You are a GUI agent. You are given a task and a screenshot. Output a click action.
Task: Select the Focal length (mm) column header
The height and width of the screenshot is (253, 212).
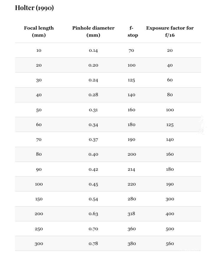(39, 31)
